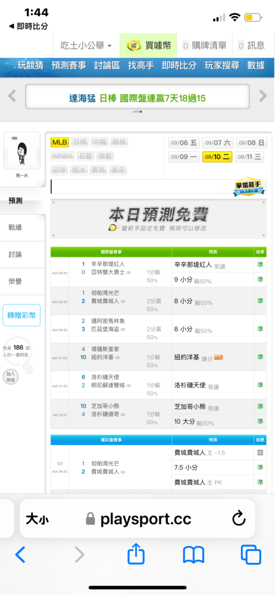Tap the 死一片 user avatar thumbnail

click(21, 151)
